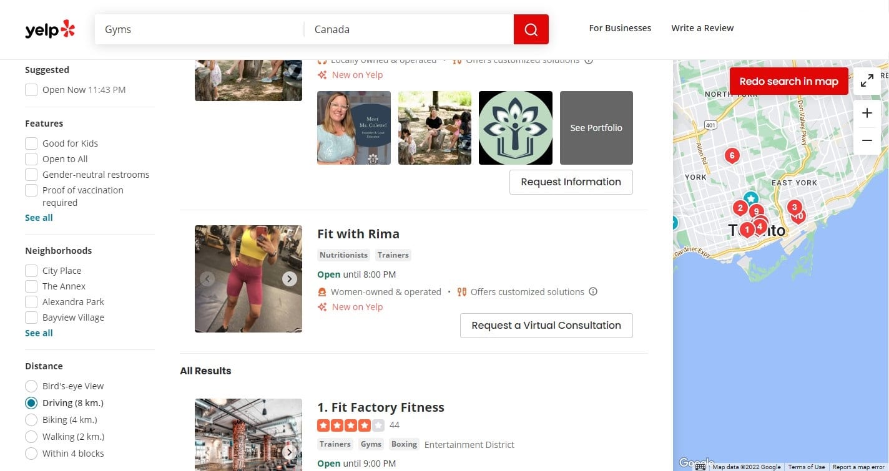Expand all Features with See all
Image resolution: width=889 pixels, height=471 pixels.
tap(38, 217)
